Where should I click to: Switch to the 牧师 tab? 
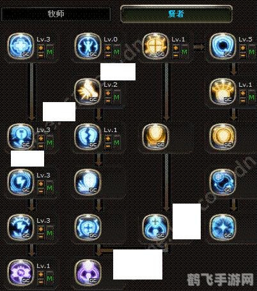(x=56, y=14)
